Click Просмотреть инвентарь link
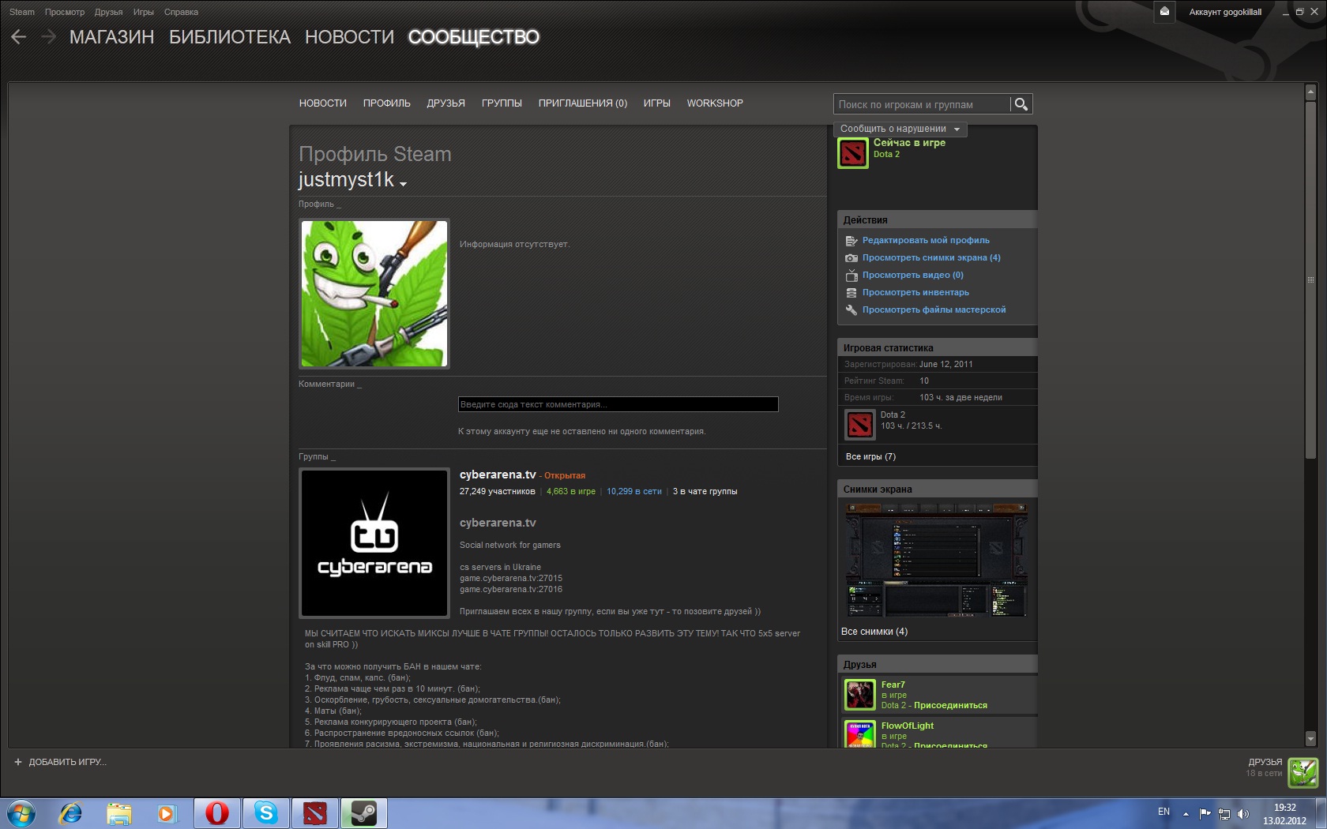This screenshot has height=829, width=1327. tap(915, 293)
